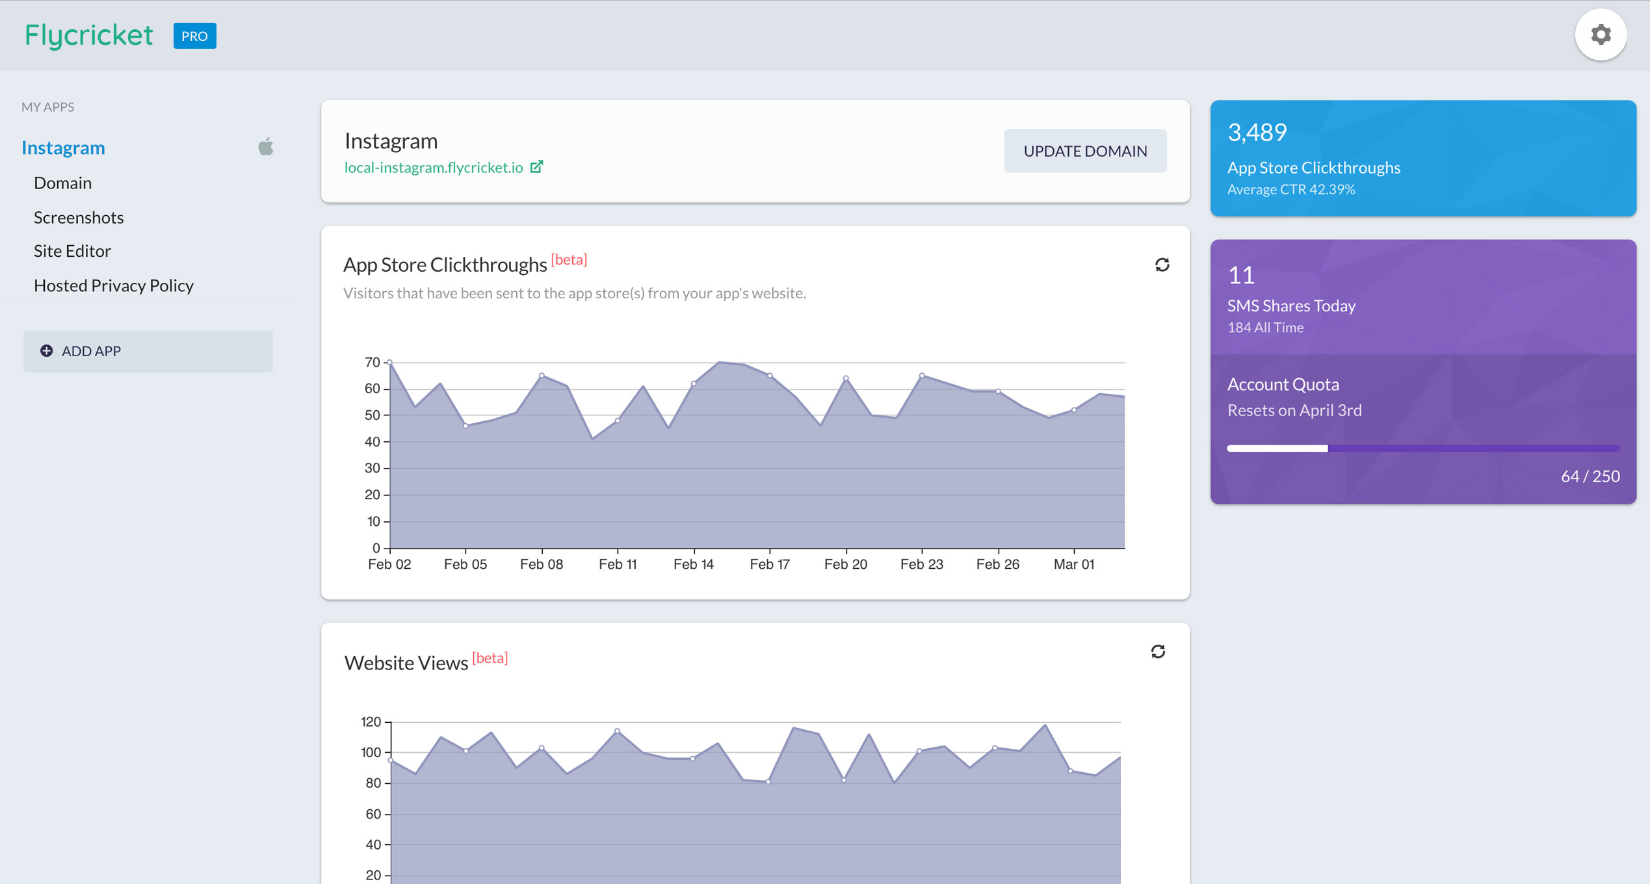Click the Mar 01 data point on Clickthroughs chart
Image resolution: width=1650 pixels, height=884 pixels.
1074,409
